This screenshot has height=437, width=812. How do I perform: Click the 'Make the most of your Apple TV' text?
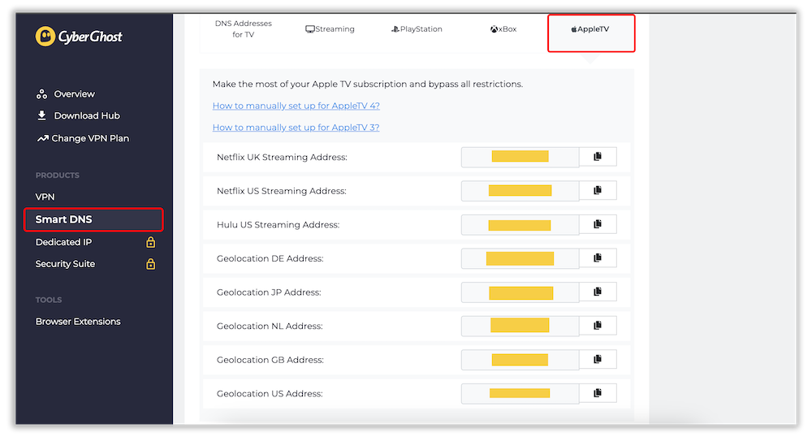coord(281,84)
